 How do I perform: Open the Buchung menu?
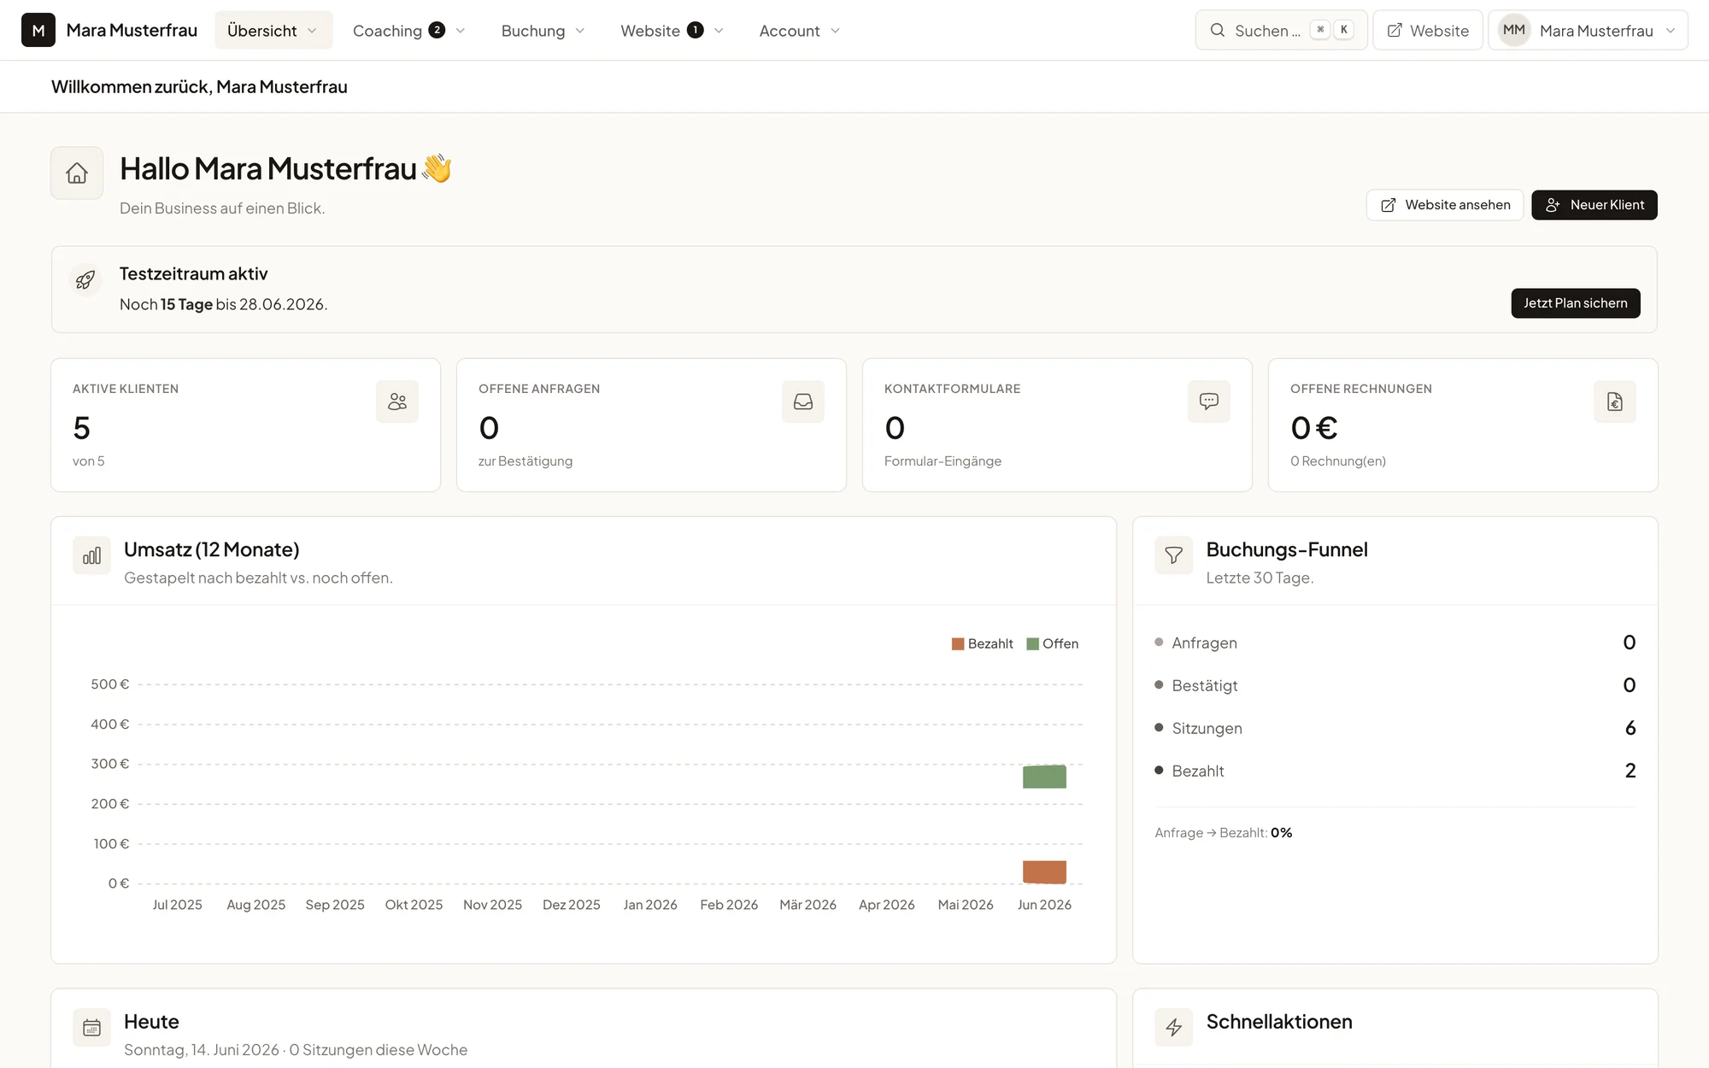[x=543, y=30]
